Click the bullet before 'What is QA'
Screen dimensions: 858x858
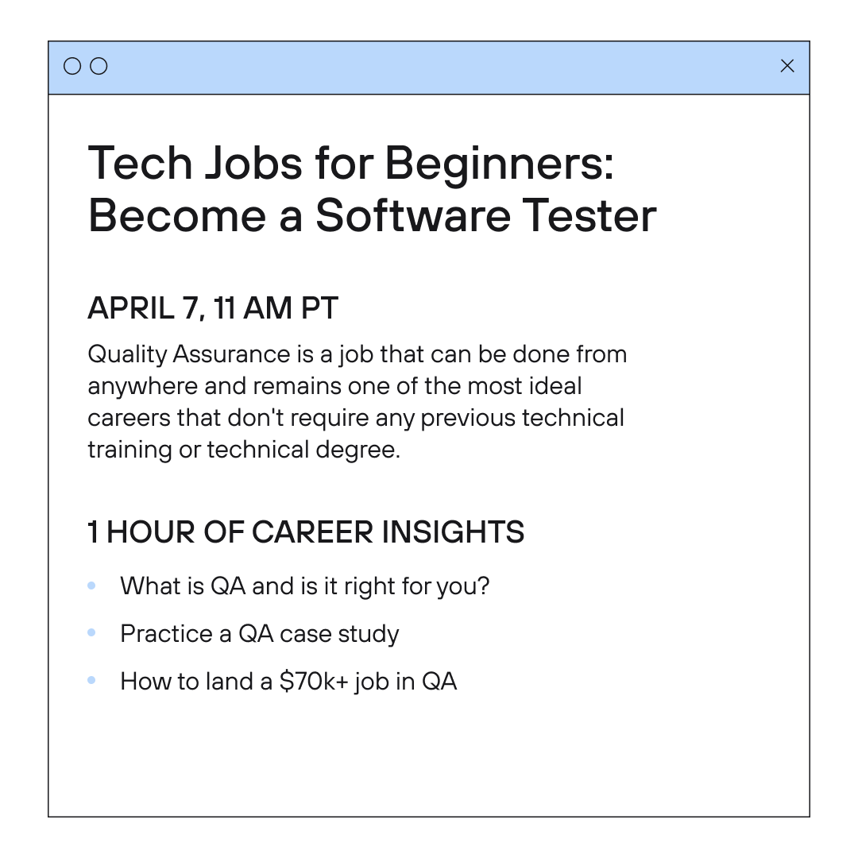click(91, 586)
